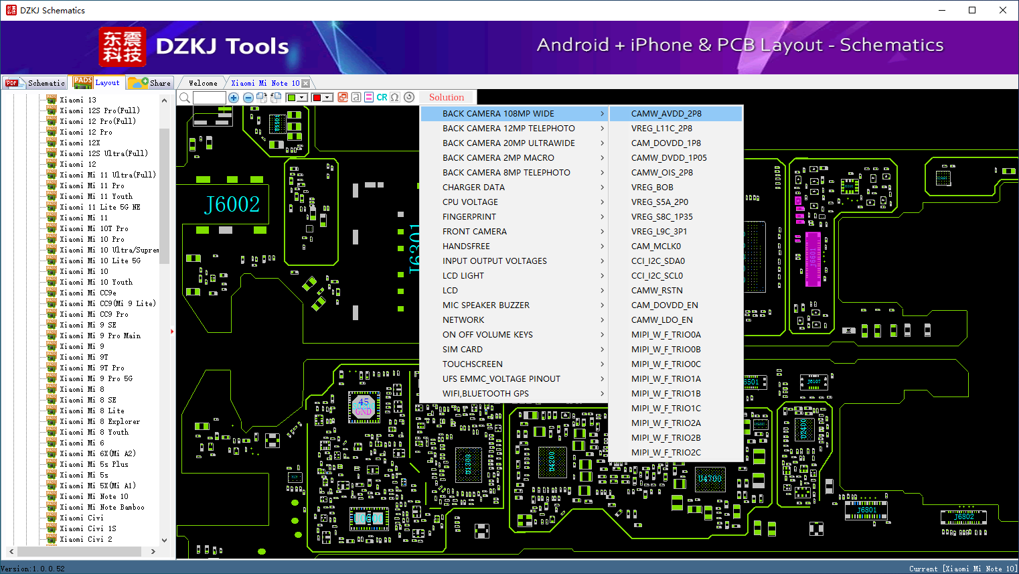Click the red collapse arrow on panel splitter
The width and height of the screenshot is (1019, 574).
(172, 331)
